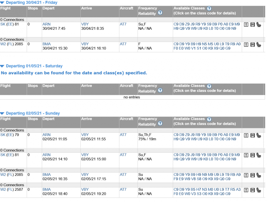Click alert icon for SK 81 departing 14:10
The height and width of the screenshot is (202, 267).
(x=246, y=155)
